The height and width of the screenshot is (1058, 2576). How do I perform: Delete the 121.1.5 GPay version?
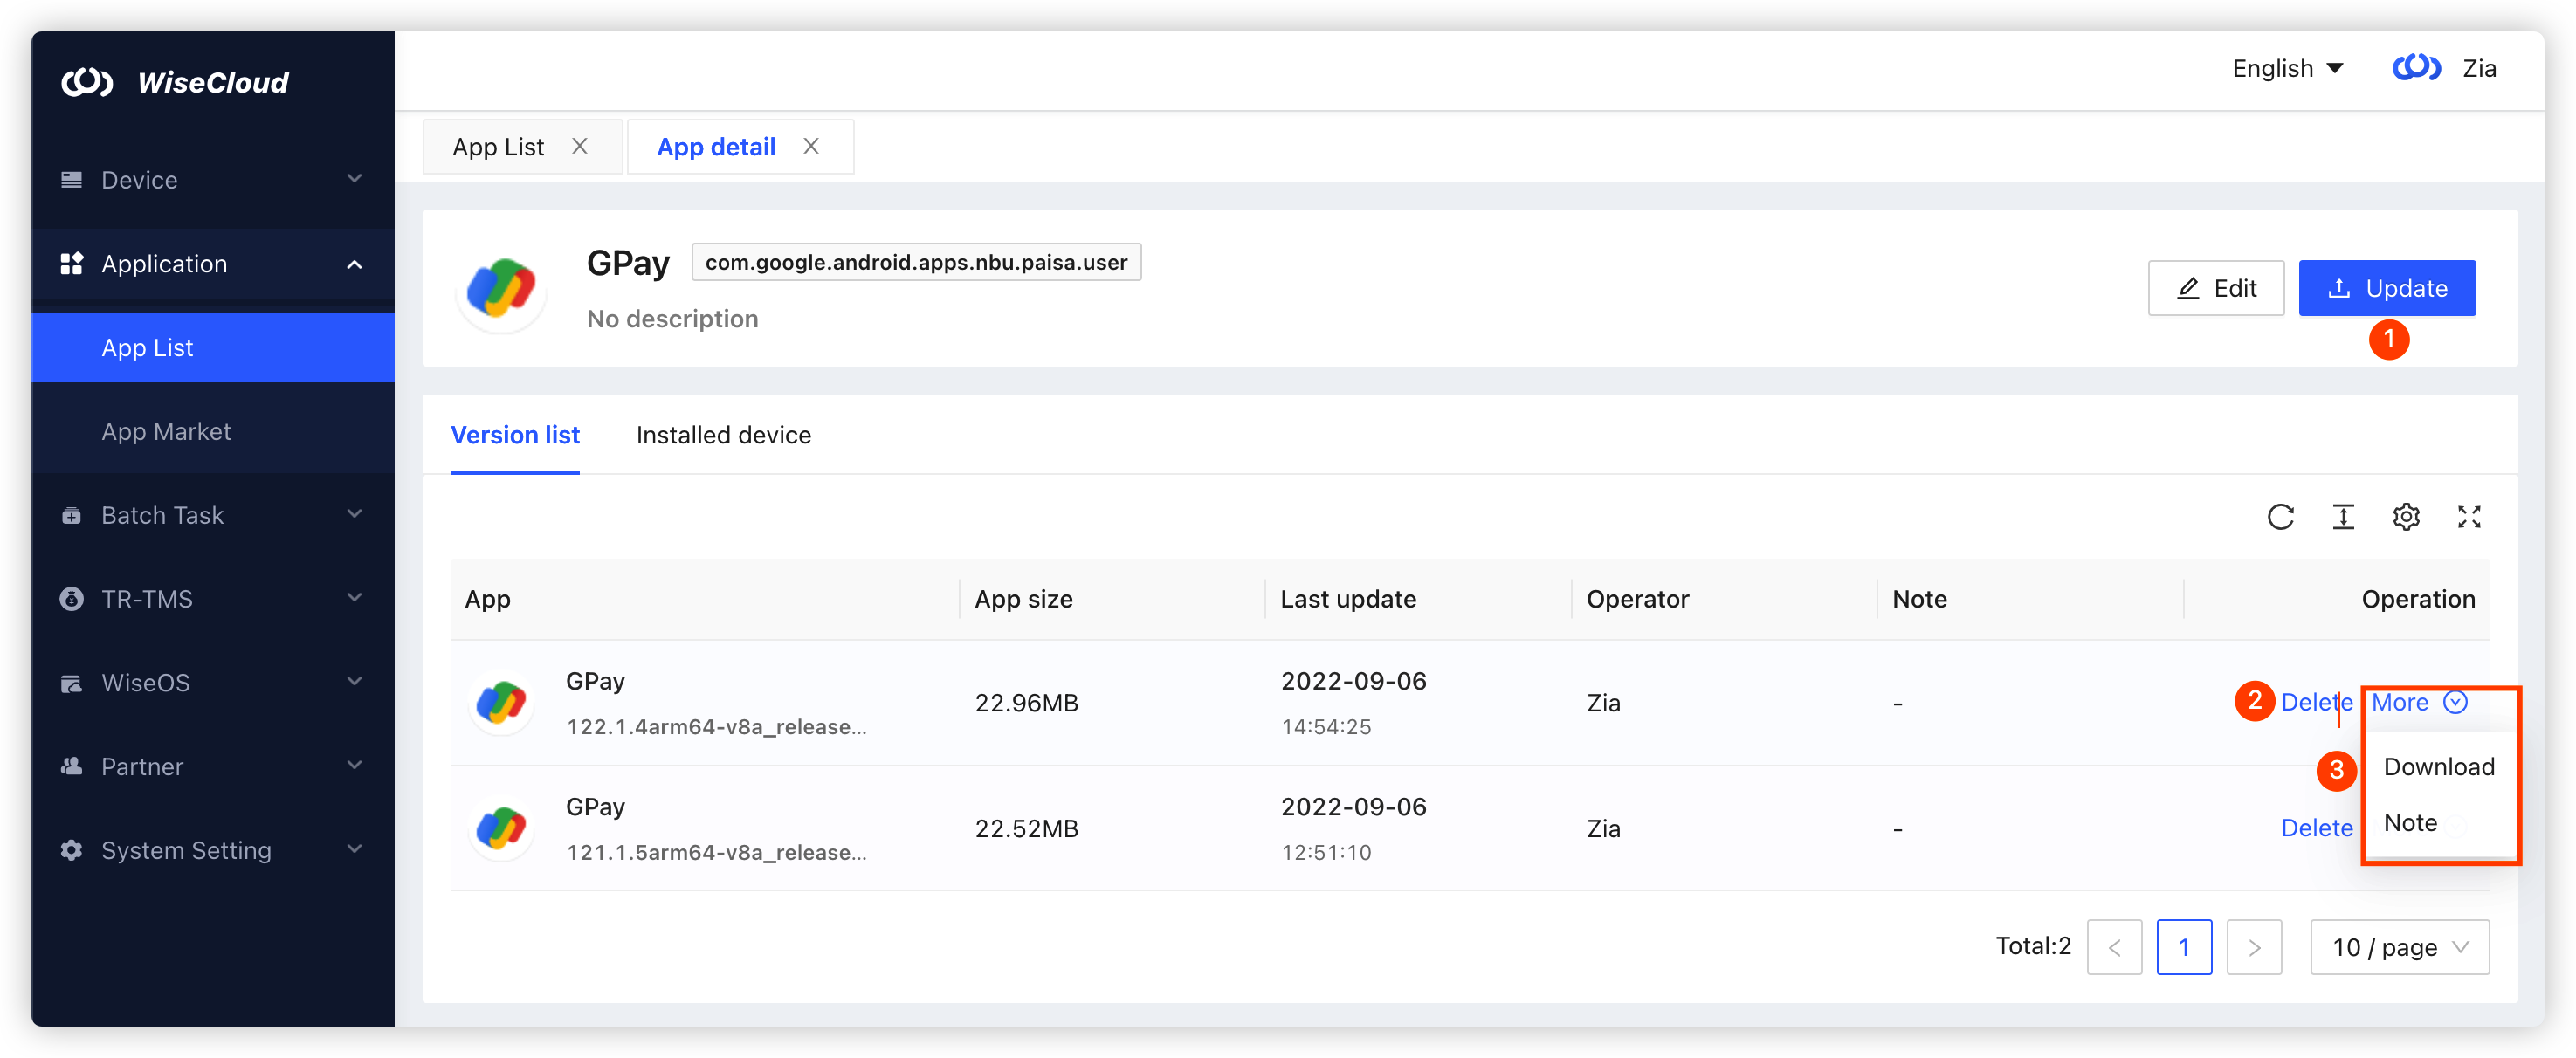pyautogui.click(x=2317, y=829)
